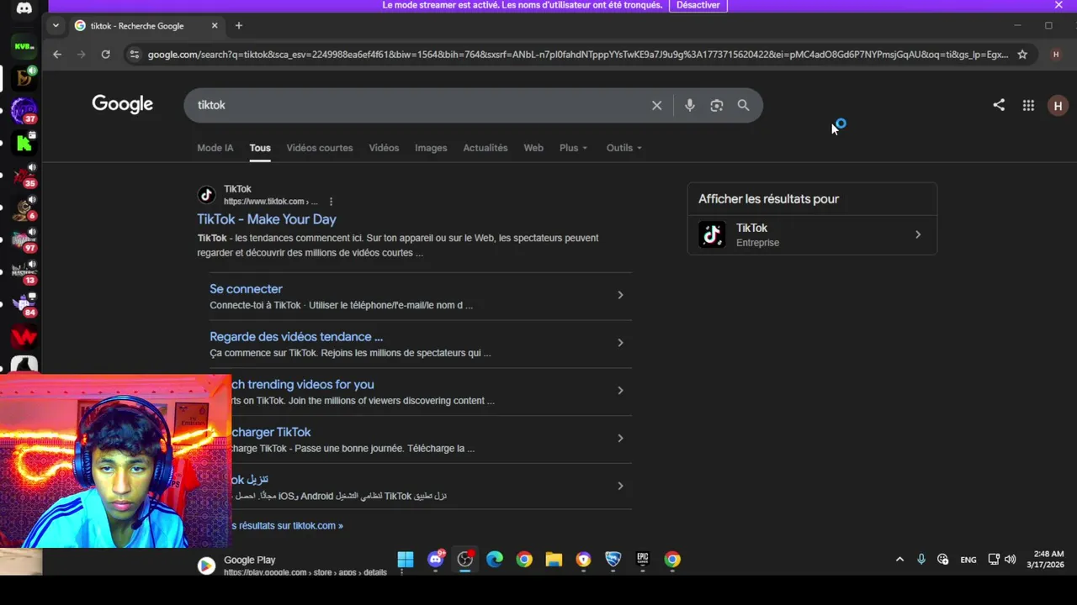The image size is (1077, 605).
Task: Open Epic Games Launcher from taskbar
Action: tap(643, 560)
